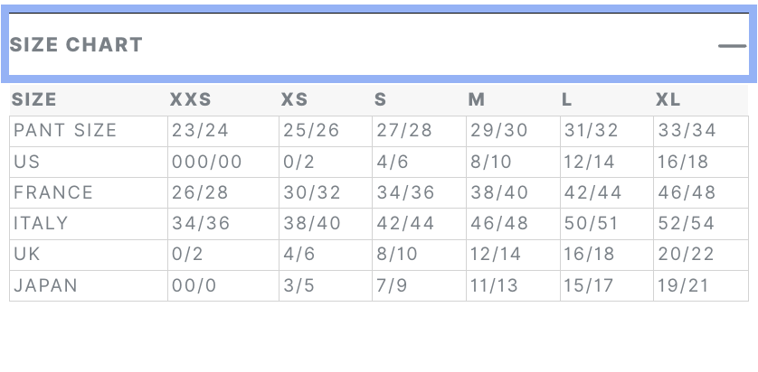Click Japan size 11/13 cell
Viewport: 758px width, 372px height.
tap(496, 285)
